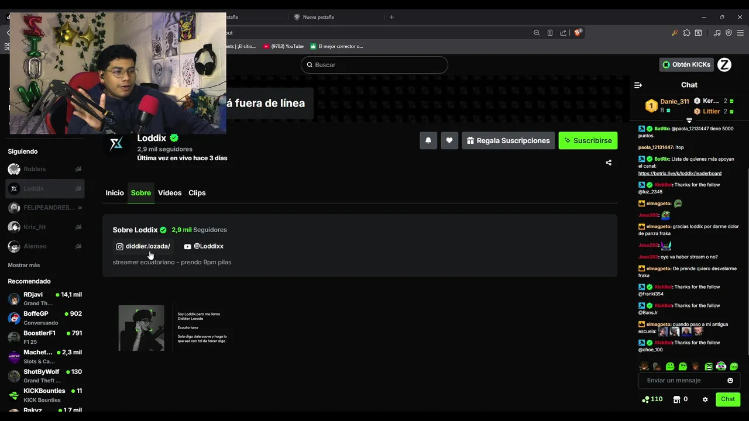Click Loddix channel logo avatar

click(x=116, y=144)
